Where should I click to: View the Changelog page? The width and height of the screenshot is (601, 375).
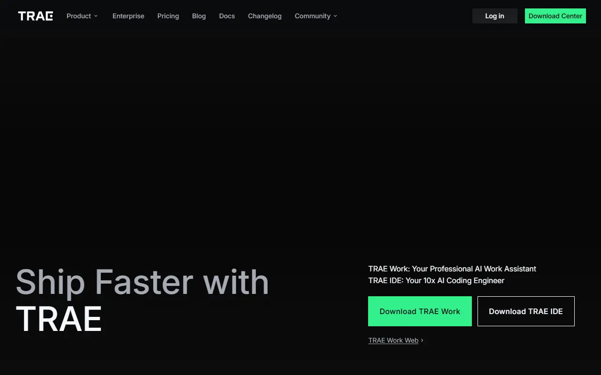[x=265, y=16]
